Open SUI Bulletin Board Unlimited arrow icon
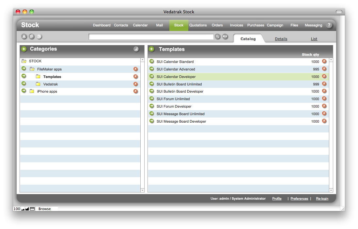The height and width of the screenshot is (229, 358). pyautogui.click(x=152, y=84)
